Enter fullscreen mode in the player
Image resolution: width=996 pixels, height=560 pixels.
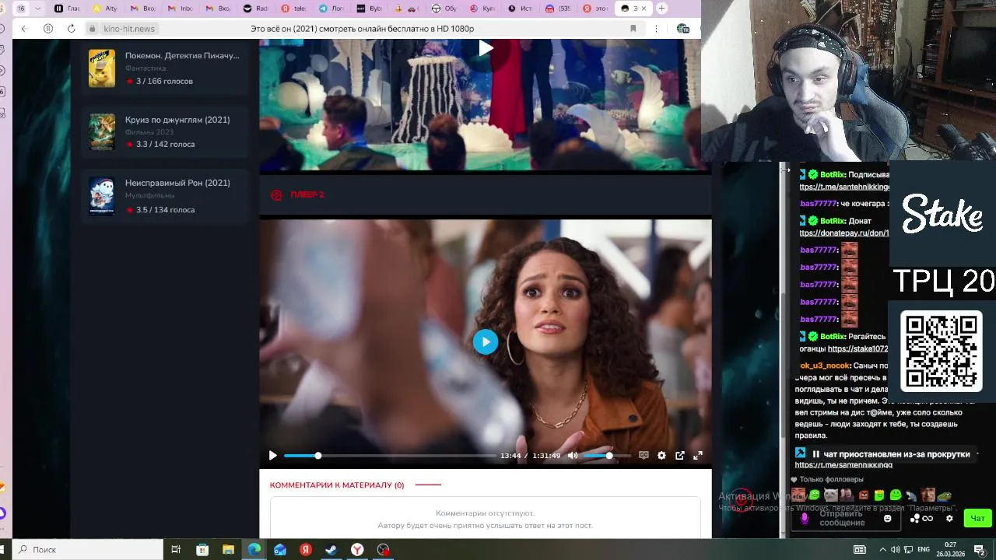[x=698, y=456]
